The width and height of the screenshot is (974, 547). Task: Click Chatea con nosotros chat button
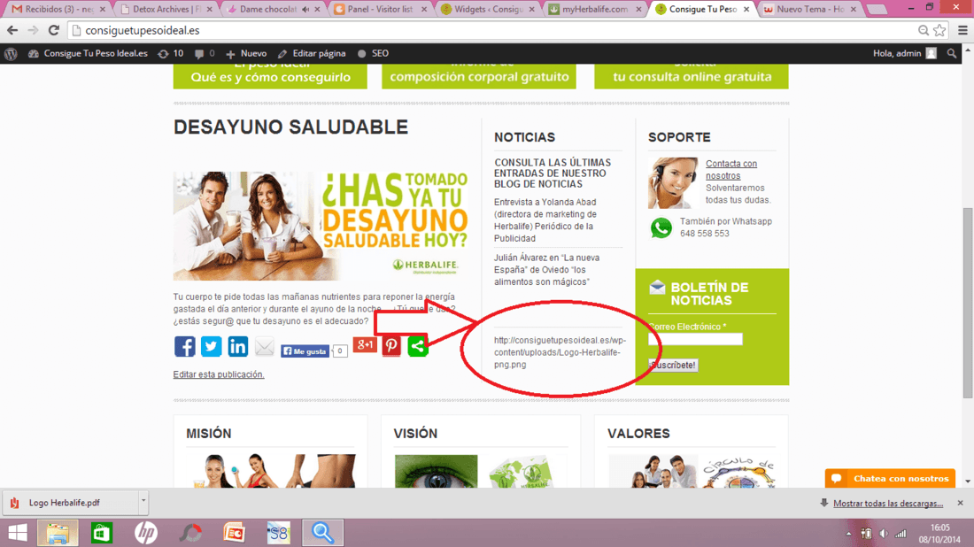(890, 478)
